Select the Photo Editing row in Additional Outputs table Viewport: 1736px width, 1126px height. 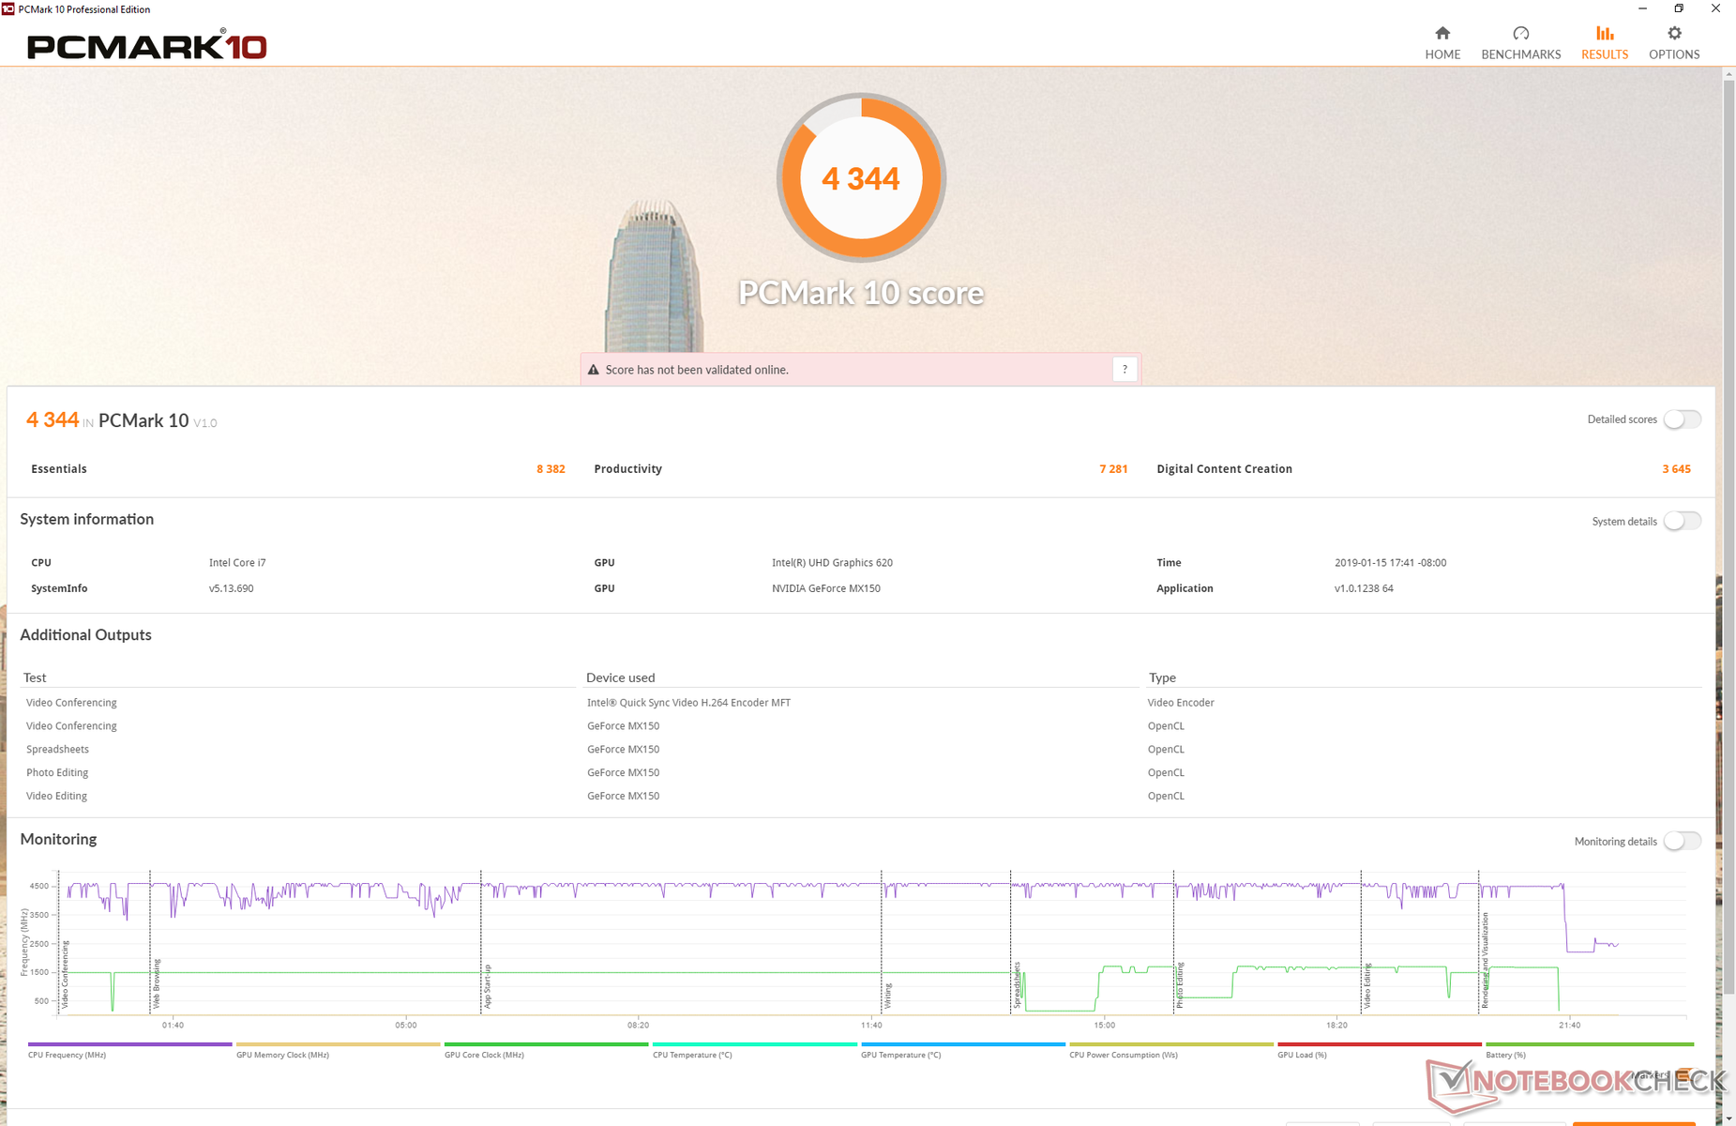pyautogui.click(x=863, y=773)
